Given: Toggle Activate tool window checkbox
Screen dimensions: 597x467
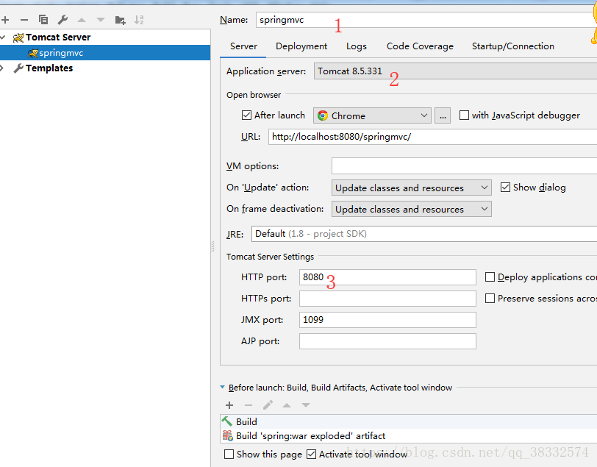Looking at the screenshot, I should click(311, 454).
